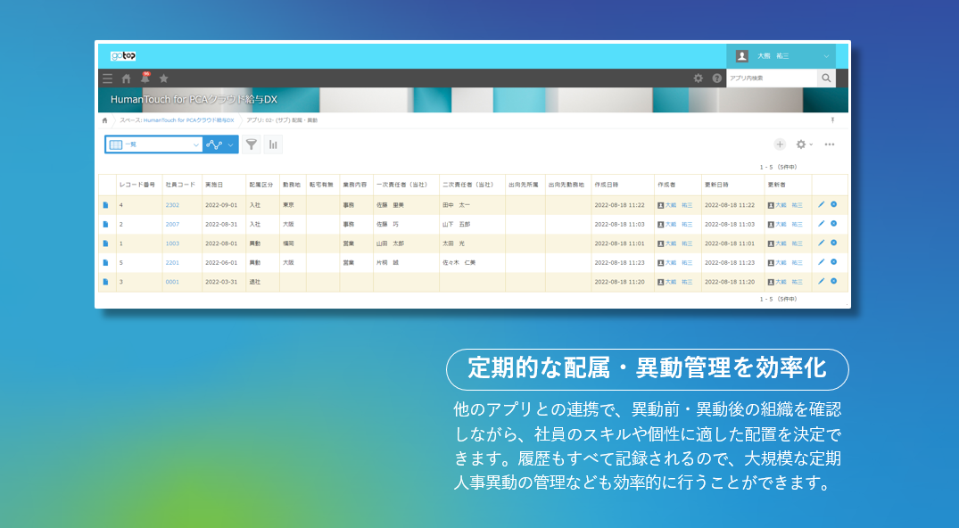This screenshot has width=959, height=528.
Task: Go to the portal home icon in the dark toolbar
Action: 126,78
